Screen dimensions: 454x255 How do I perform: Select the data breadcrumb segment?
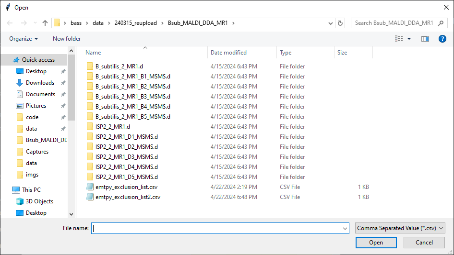tap(98, 23)
